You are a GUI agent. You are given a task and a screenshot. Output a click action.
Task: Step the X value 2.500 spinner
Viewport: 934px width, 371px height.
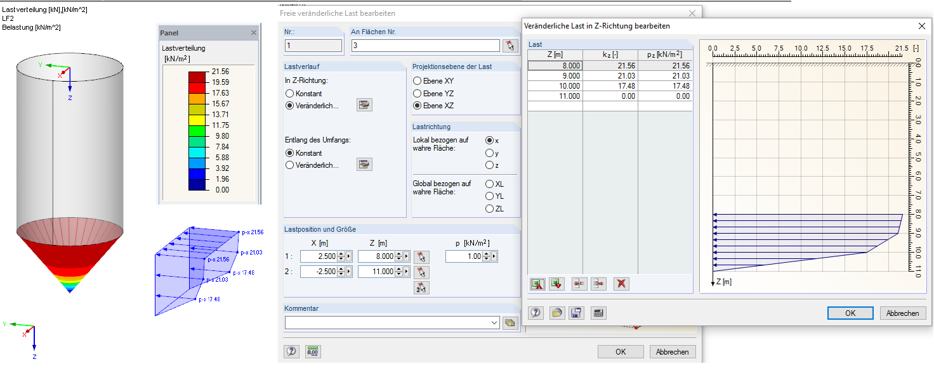pos(341,256)
